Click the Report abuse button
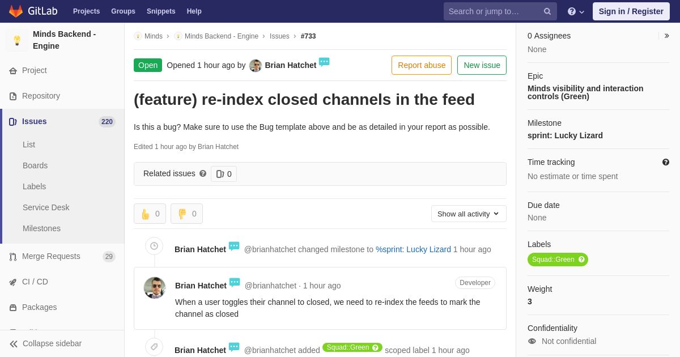 422,65
